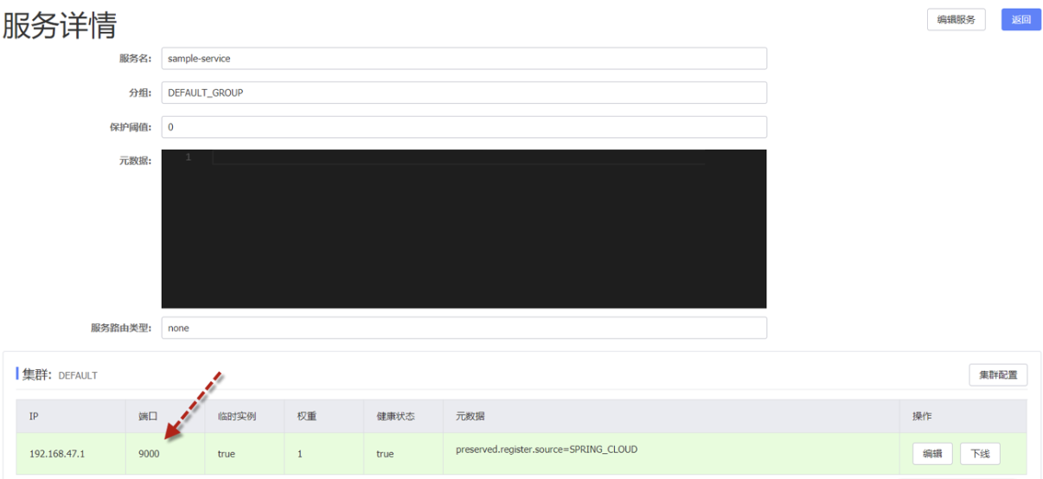The height and width of the screenshot is (479, 1043).
Task: Click the 健康状态 column header
Action: click(x=395, y=417)
